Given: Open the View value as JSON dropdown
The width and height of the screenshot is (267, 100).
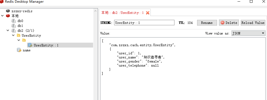Looking at the screenshot, I should pos(248,33).
